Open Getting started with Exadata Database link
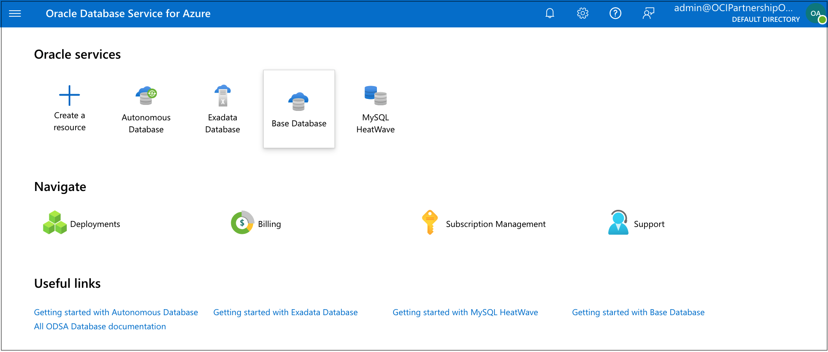 pos(285,312)
